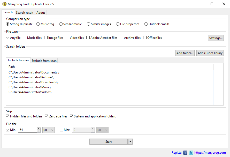Click the Manyprog app icon in title bar

pos(4,4)
